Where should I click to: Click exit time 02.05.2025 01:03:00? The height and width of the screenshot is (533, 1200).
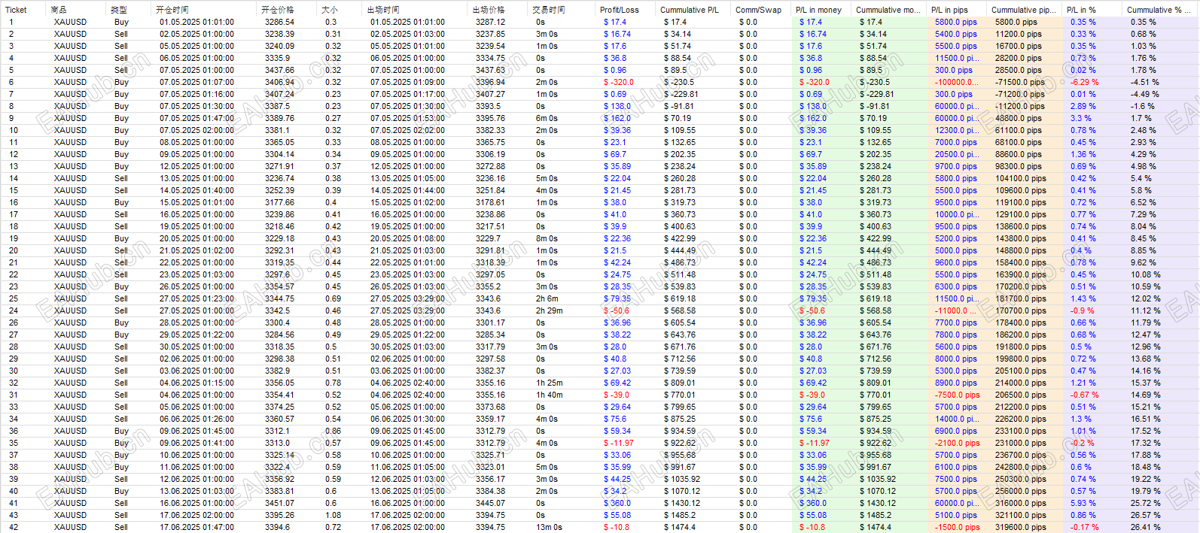point(407,34)
